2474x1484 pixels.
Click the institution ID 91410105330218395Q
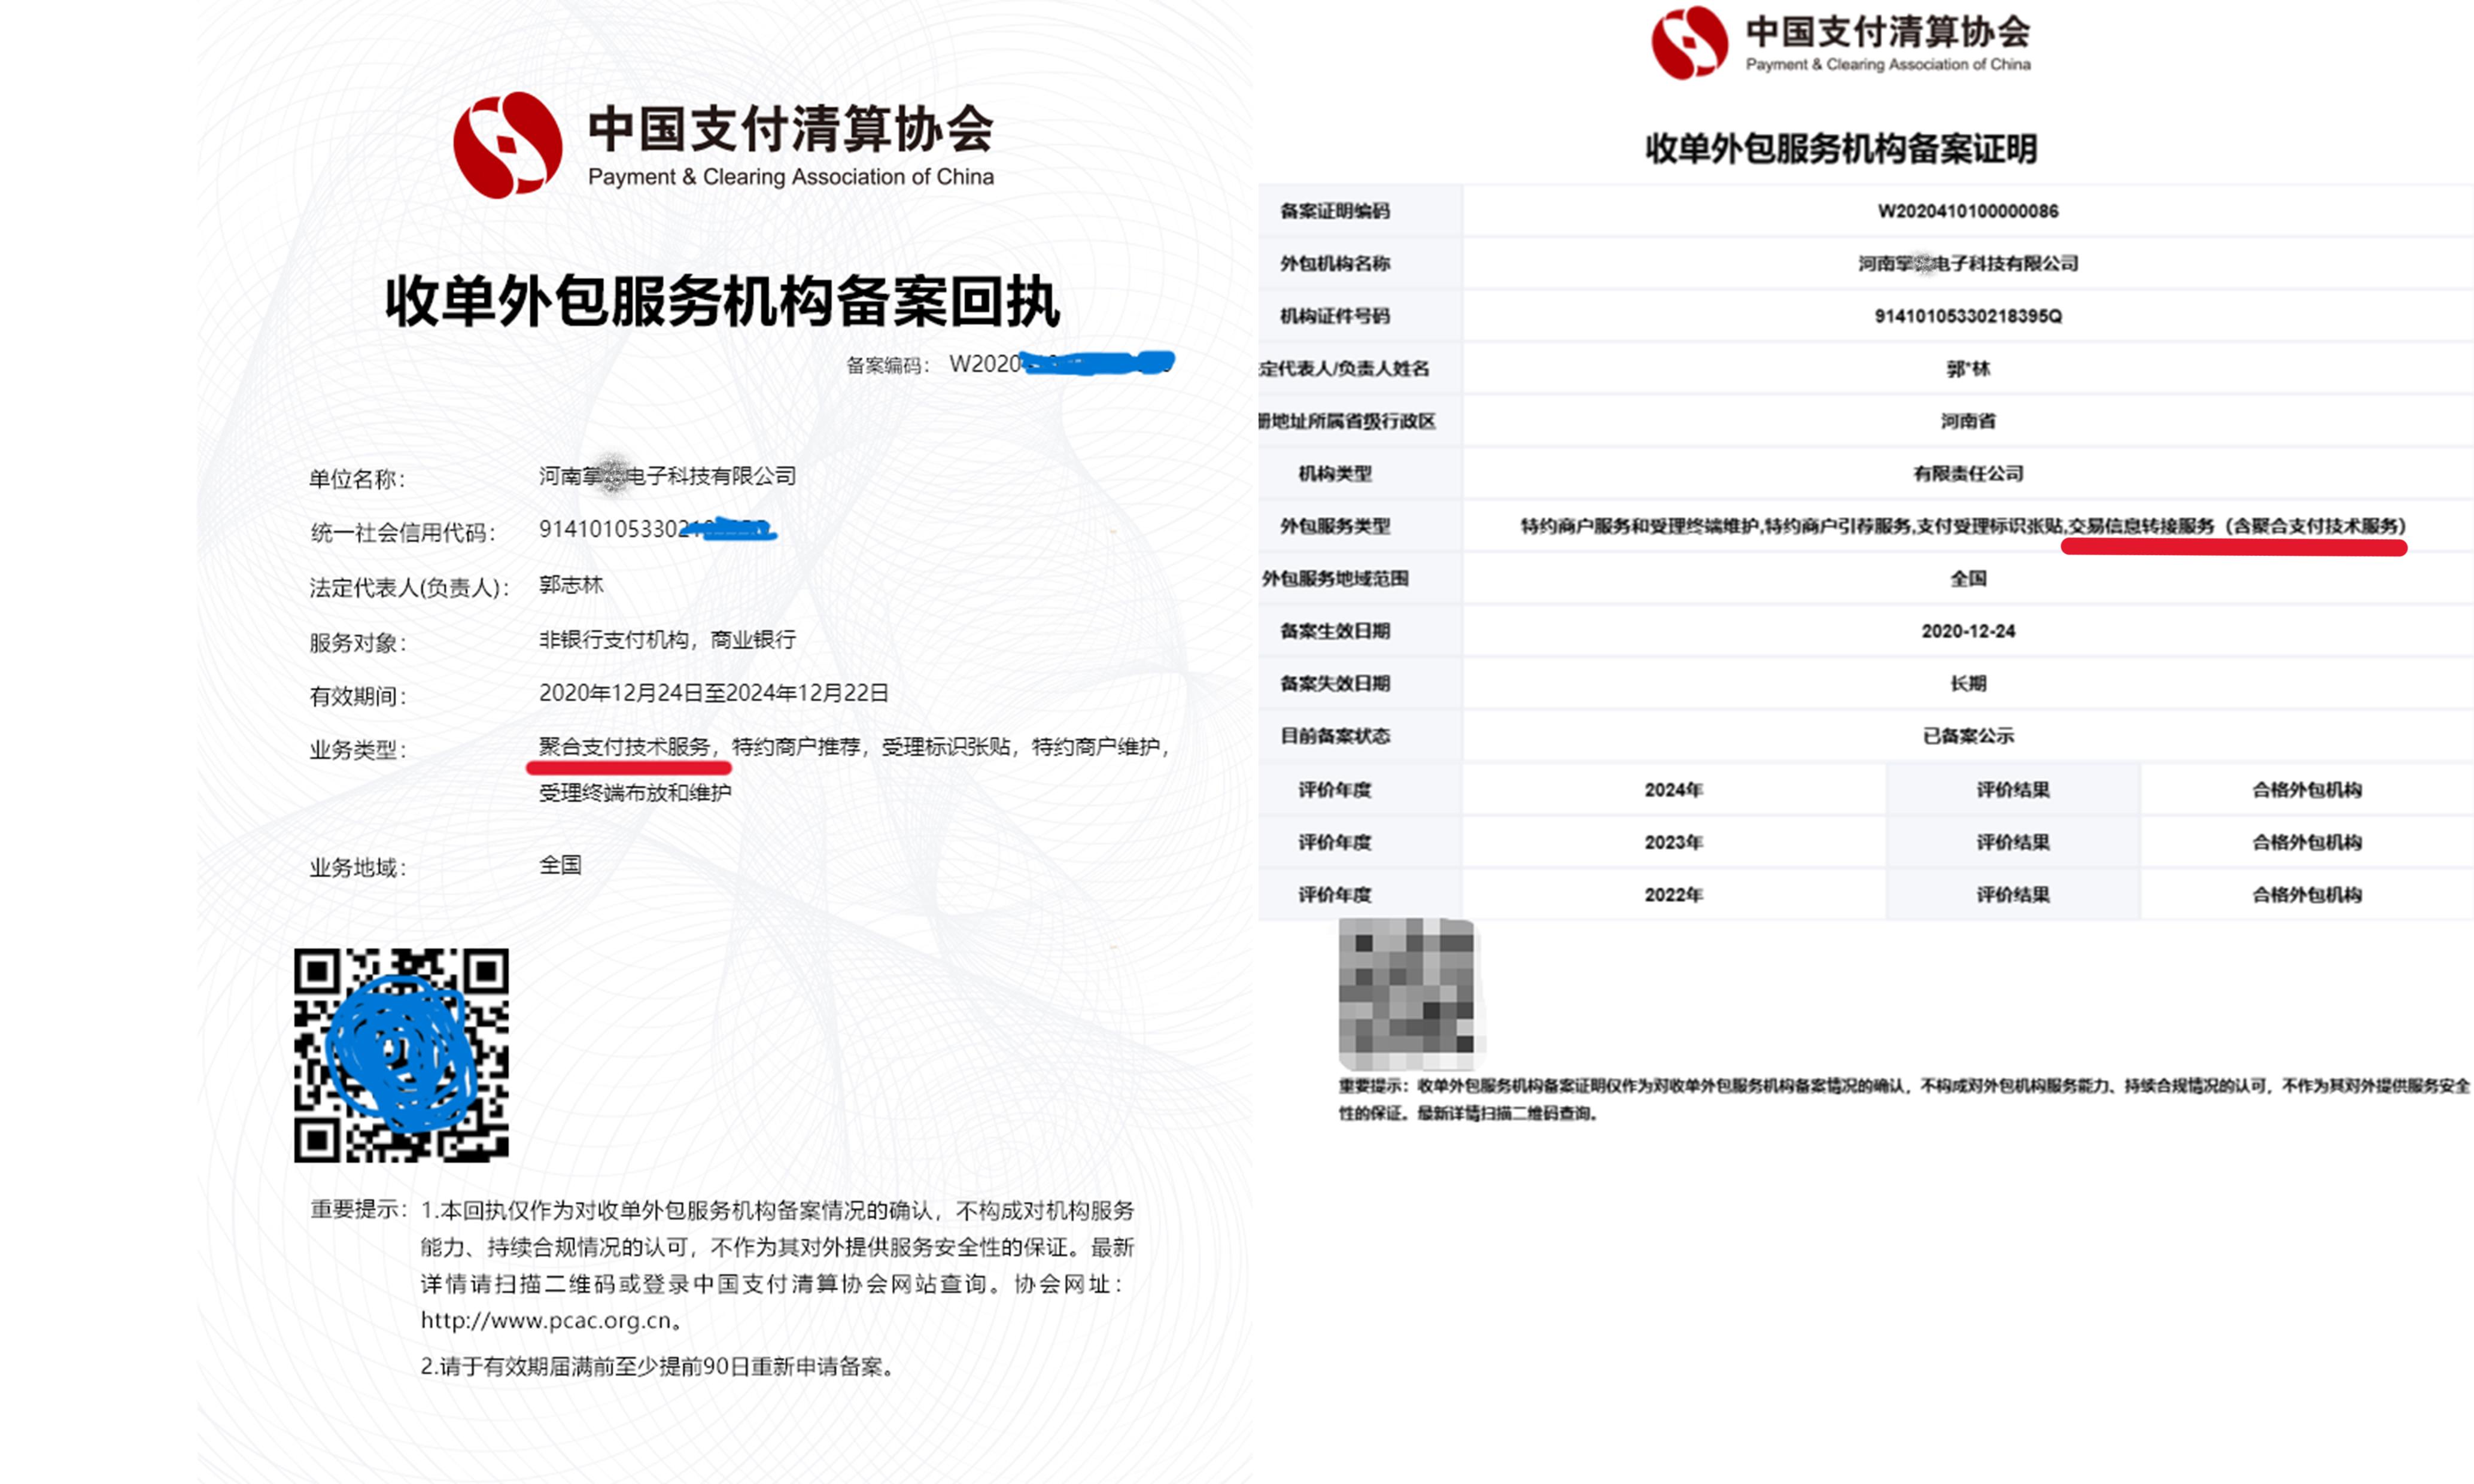pos(1967,316)
